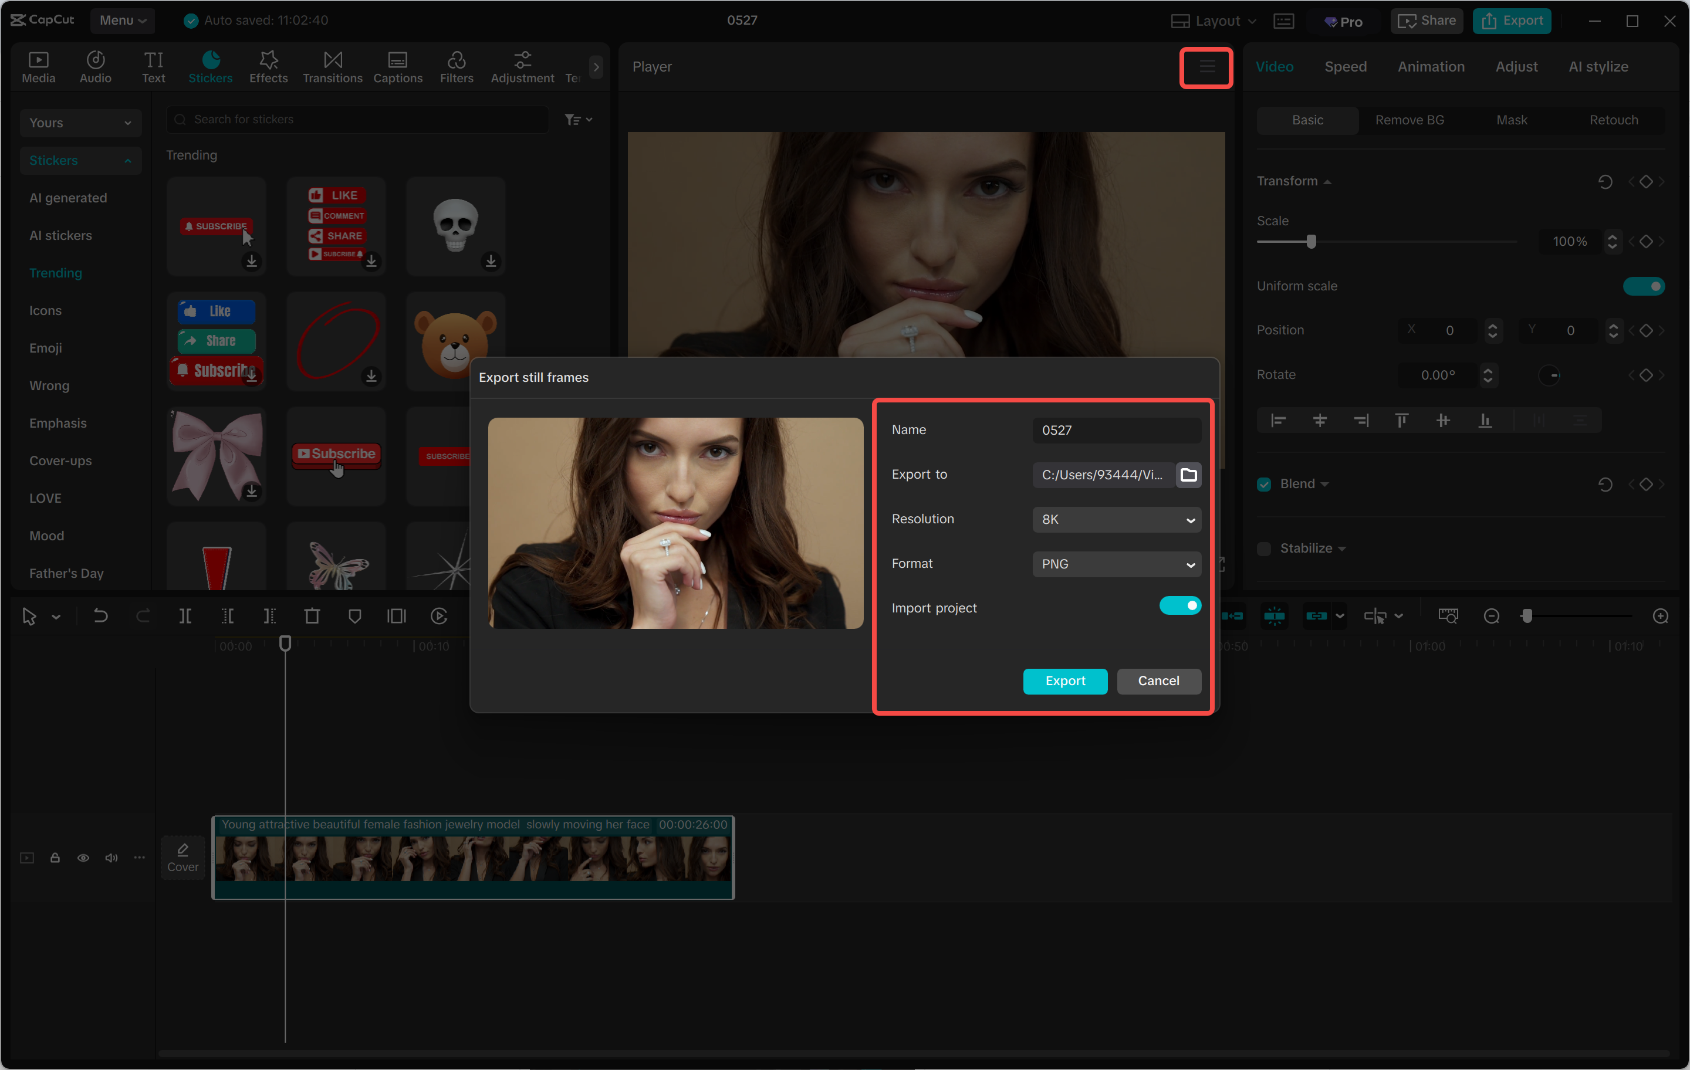Image resolution: width=1690 pixels, height=1070 pixels.
Task: Cancel the Export still frames dialog
Action: click(1158, 680)
